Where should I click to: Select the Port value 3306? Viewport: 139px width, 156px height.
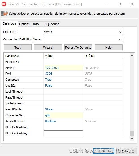coord(63,74)
